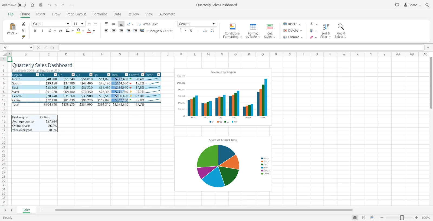Increase font size with plus icon
This screenshot has height=221, width=433.
coord(89,24)
